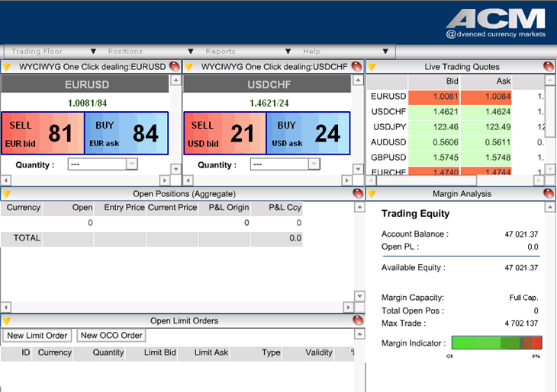The width and height of the screenshot is (557, 392).
Task: Click the EURUSD panel scroll down arrow
Action: coord(175,169)
